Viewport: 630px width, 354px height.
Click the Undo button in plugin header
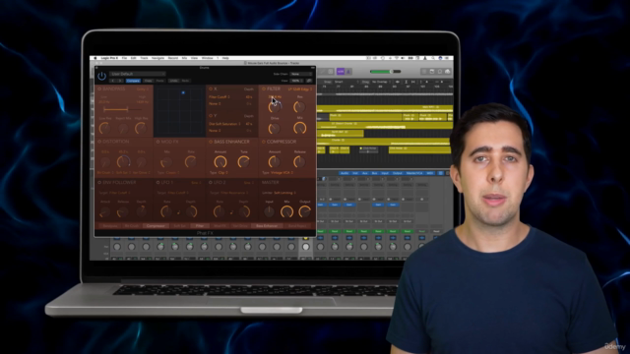tap(173, 81)
